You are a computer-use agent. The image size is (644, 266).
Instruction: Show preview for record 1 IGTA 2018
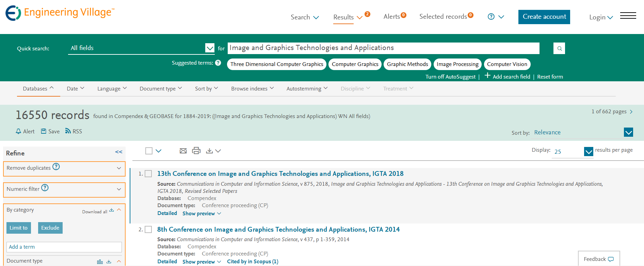pyautogui.click(x=202, y=214)
